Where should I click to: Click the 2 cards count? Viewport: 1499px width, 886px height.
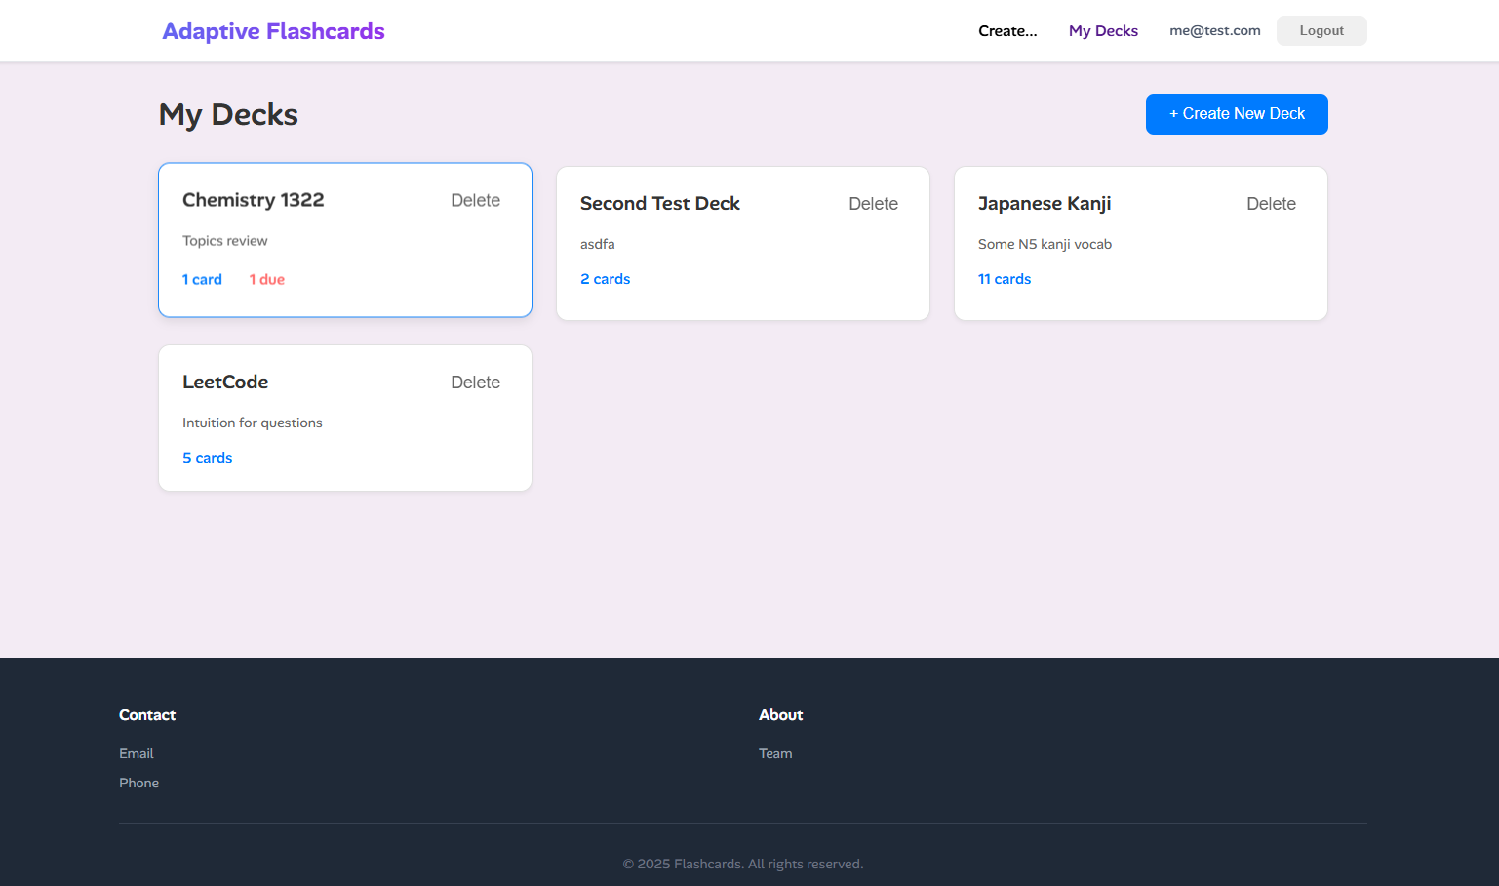point(606,279)
